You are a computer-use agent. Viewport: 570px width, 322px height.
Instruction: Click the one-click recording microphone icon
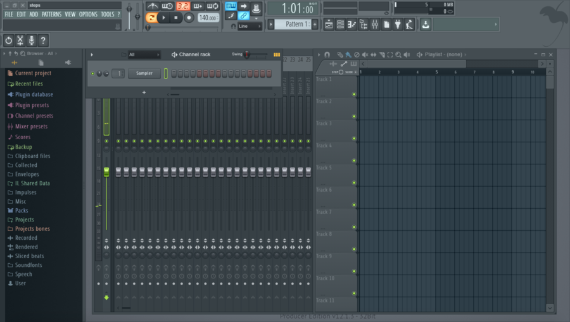coord(32,40)
